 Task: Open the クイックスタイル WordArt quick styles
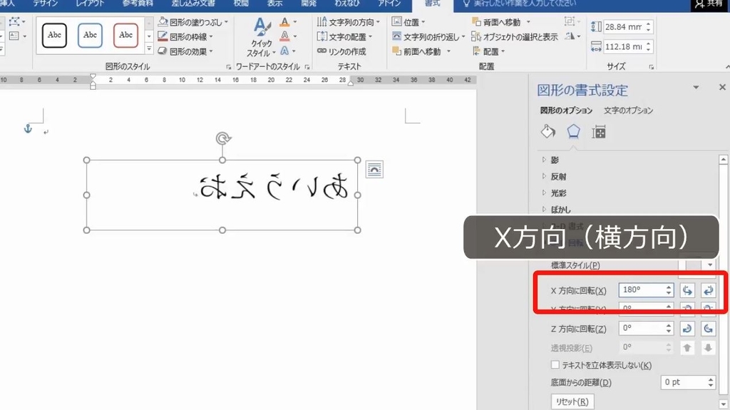(262, 37)
